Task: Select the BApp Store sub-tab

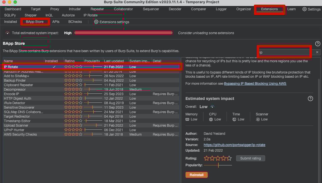Action: (x=35, y=22)
